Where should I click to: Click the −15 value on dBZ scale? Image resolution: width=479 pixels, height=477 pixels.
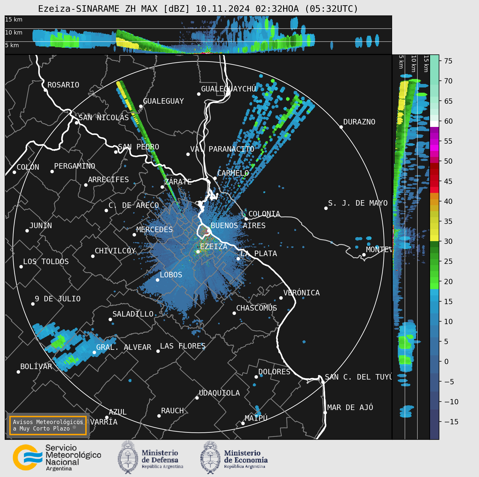[451, 422]
